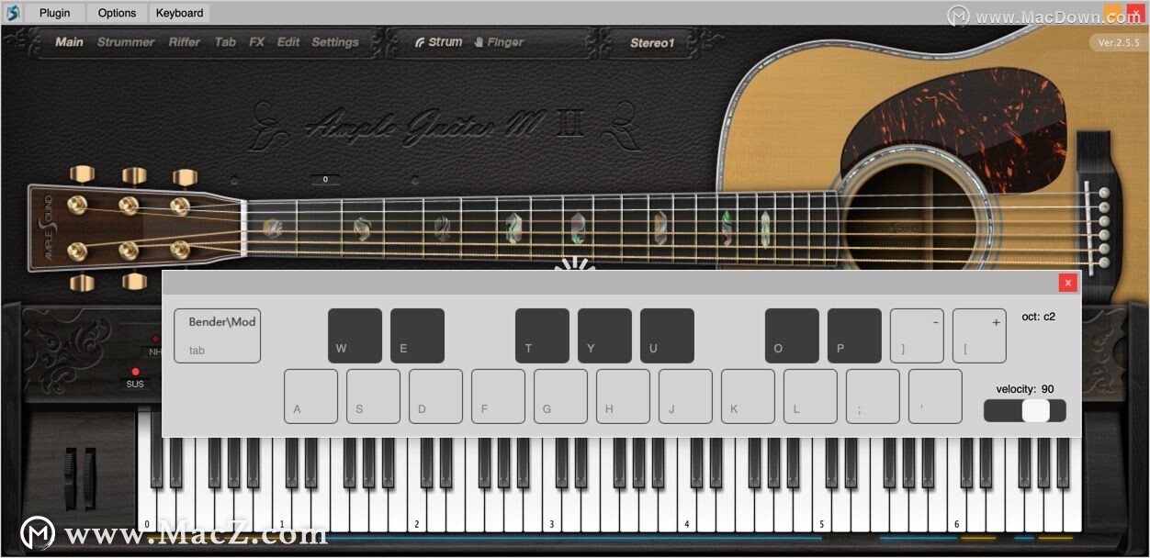Click the Ver.2.5.5 version label
This screenshot has height=558, width=1150.
point(1119,42)
